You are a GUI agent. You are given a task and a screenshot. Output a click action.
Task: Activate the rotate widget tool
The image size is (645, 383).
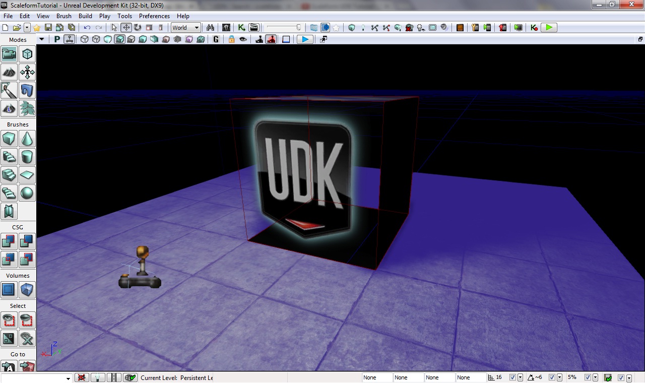(138, 28)
